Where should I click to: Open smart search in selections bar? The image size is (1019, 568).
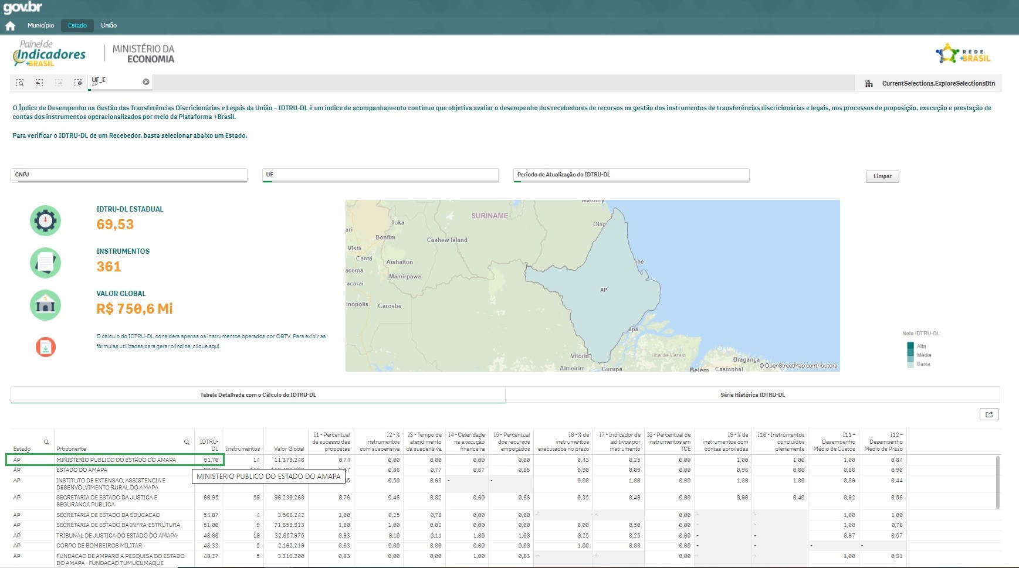point(20,83)
